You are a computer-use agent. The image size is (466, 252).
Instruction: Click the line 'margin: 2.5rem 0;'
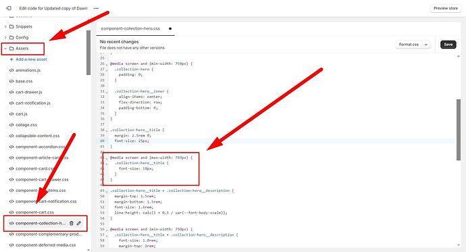coord(132,135)
